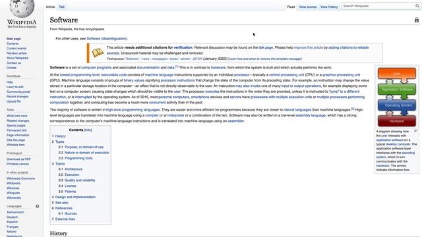Switch to the Article tab
Viewport: 422px width, 237px height.
coord(50,7)
